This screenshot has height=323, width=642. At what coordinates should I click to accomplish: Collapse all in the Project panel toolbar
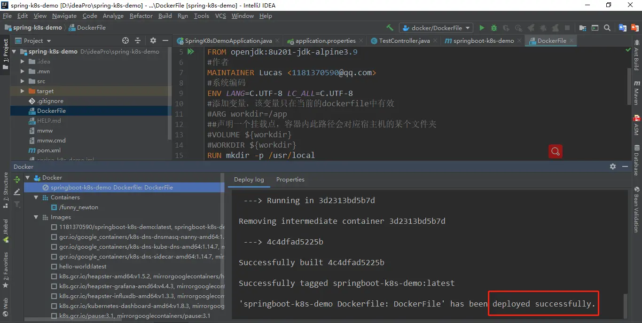tap(138, 40)
